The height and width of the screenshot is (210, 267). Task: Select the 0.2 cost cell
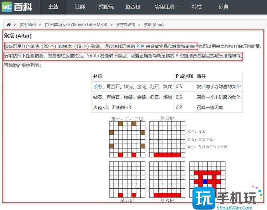[184, 107]
